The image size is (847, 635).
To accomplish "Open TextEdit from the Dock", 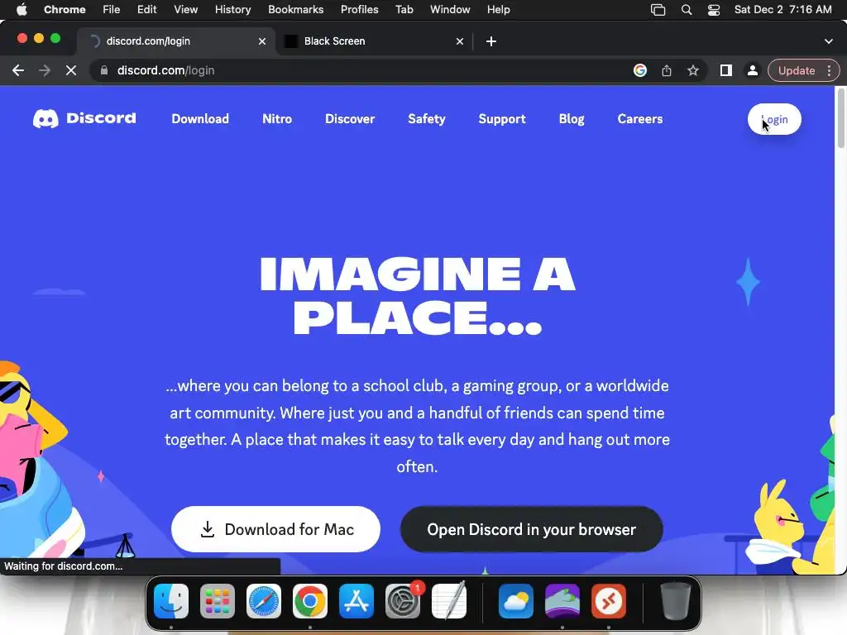I will (449, 600).
